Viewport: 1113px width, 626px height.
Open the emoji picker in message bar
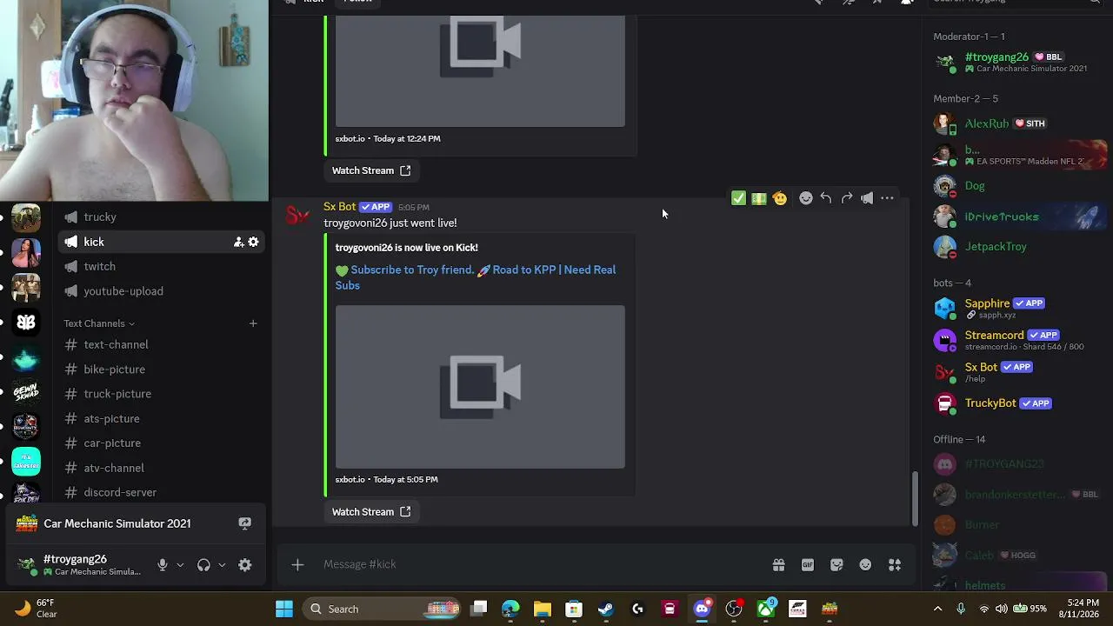point(865,565)
